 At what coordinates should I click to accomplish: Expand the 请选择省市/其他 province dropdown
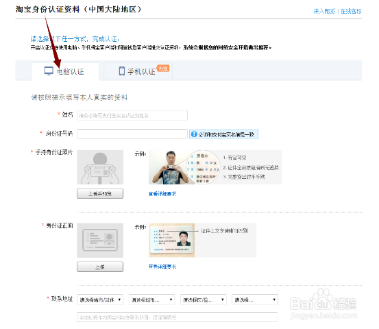pos(100,300)
